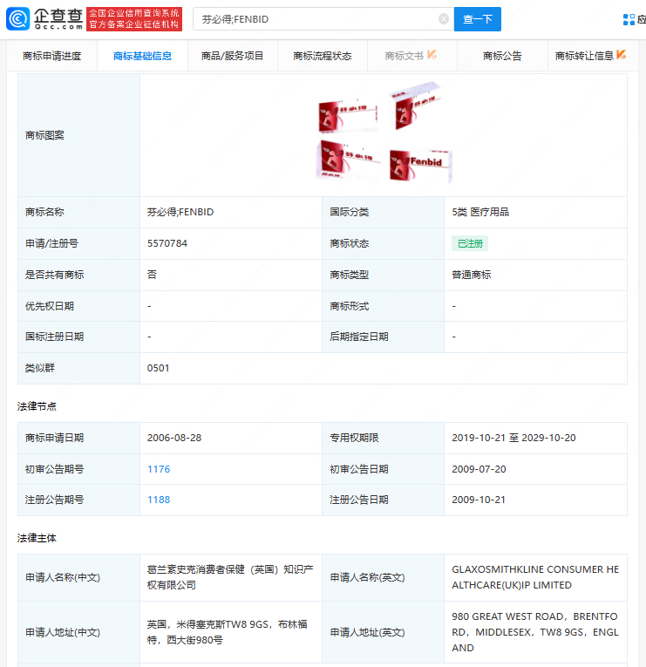Click the Fenbid trademark image thumbnail
The height and width of the screenshot is (667, 646).
tap(384, 133)
